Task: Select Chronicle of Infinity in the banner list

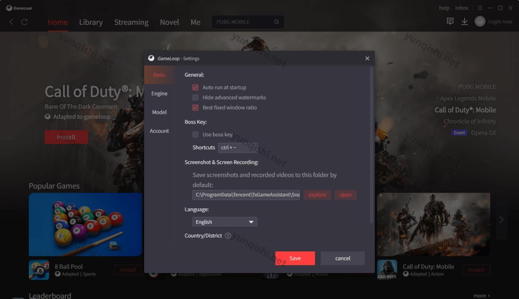Action: (470, 122)
